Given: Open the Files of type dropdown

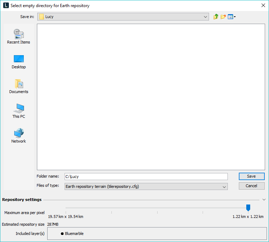Looking at the screenshot, I should point(224,186).
